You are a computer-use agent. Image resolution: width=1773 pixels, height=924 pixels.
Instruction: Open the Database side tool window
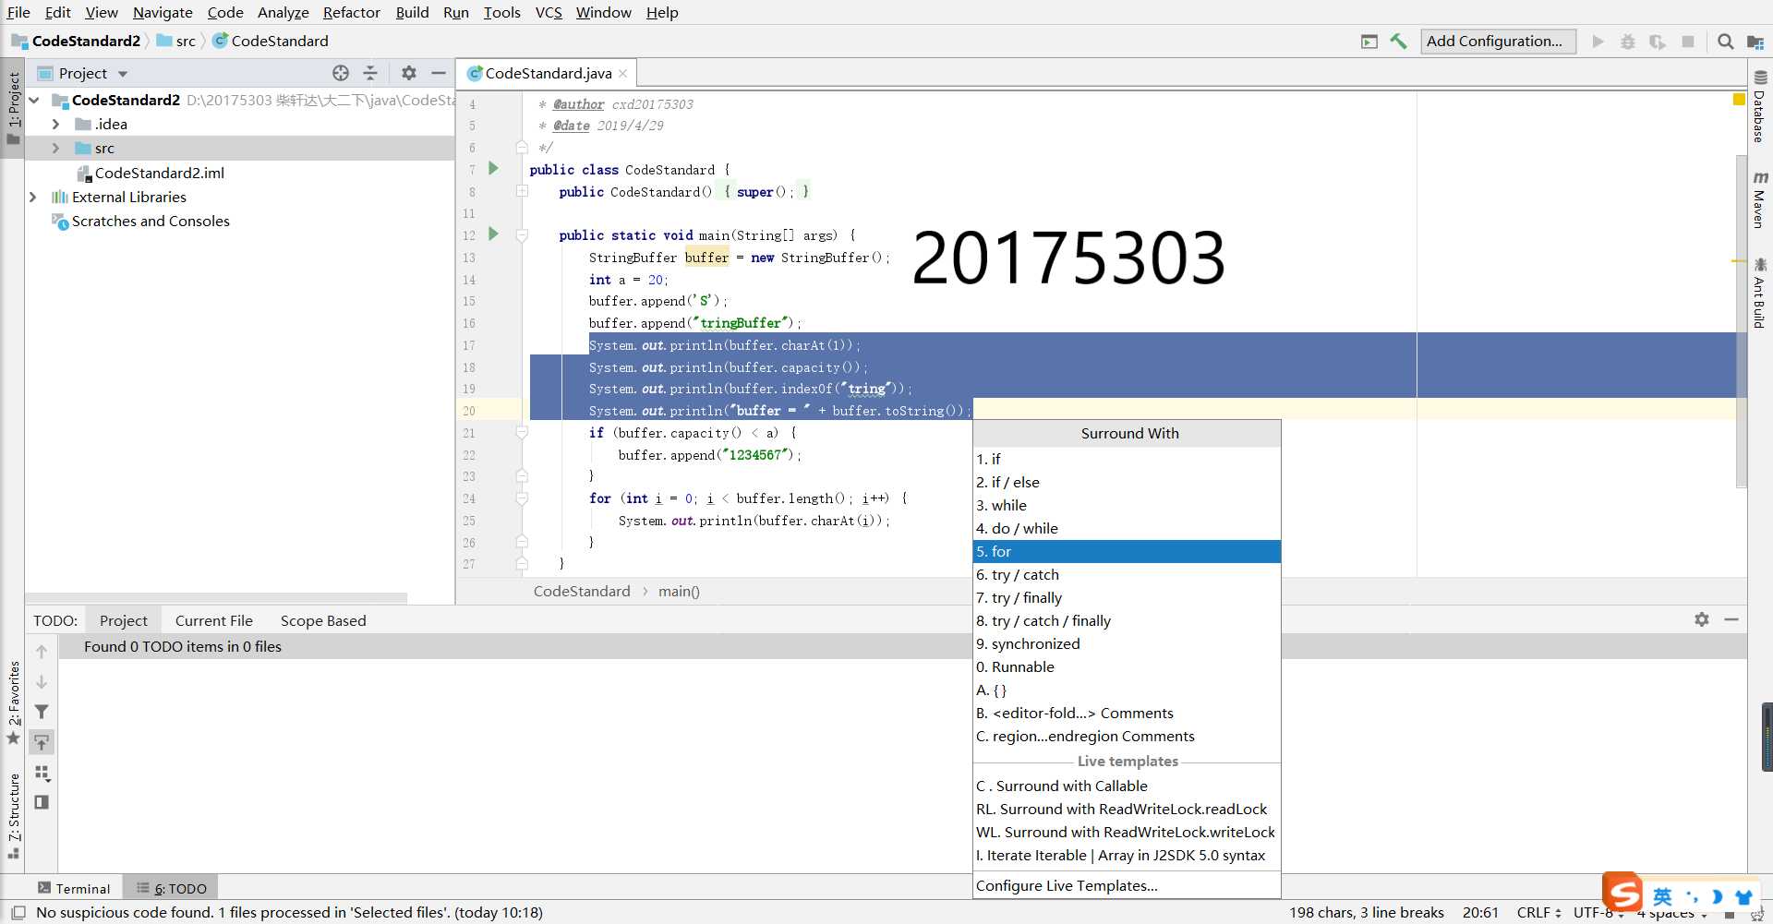click(x=1759, y=106)
